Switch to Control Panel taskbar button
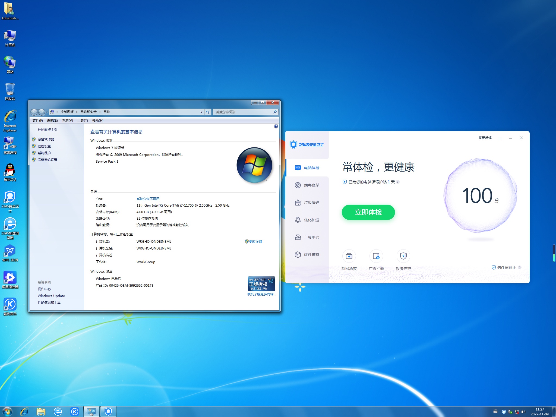Viewport: 556px width, 417px height. (91, 412)
